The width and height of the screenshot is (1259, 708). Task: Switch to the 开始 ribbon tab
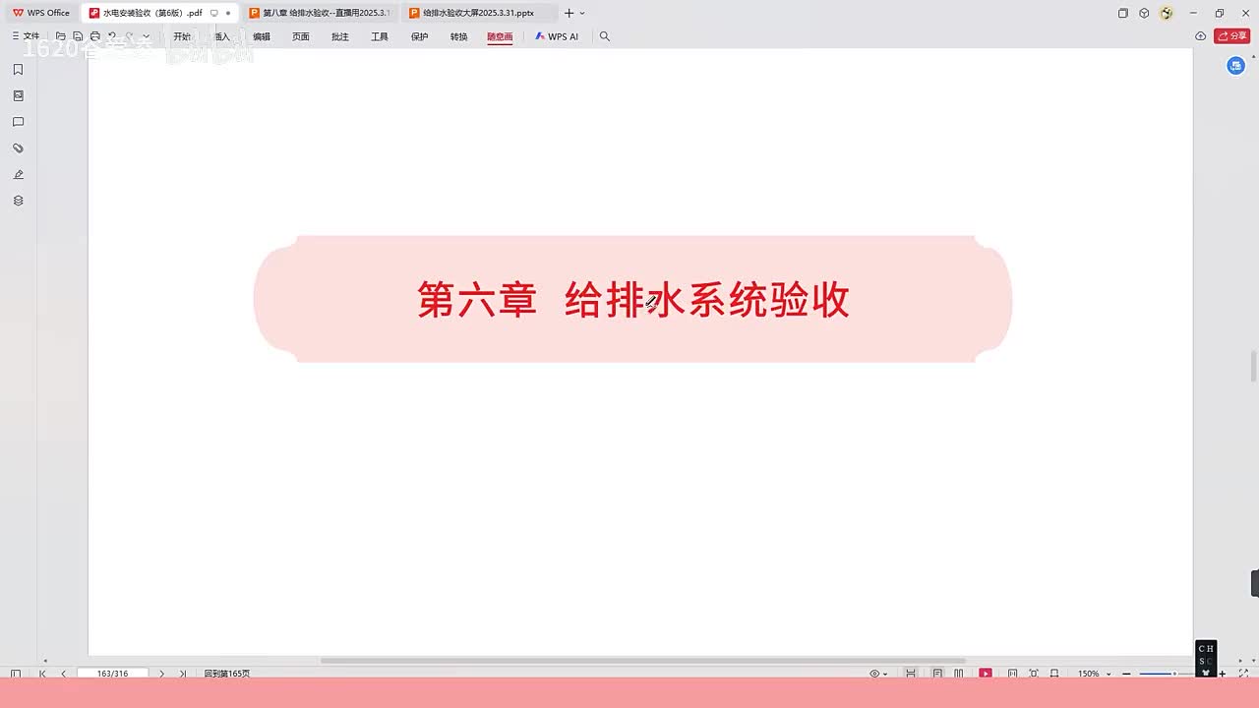pyautogui.click(x=182, y=36)
